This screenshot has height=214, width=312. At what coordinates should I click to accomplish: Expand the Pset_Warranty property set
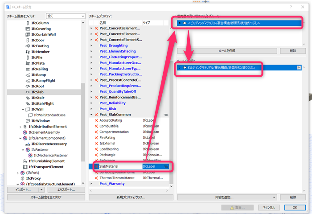91,184
